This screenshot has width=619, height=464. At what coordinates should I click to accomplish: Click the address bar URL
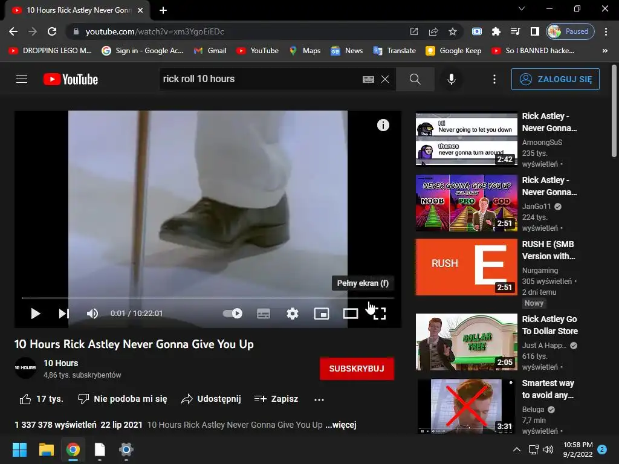(155, 31)
